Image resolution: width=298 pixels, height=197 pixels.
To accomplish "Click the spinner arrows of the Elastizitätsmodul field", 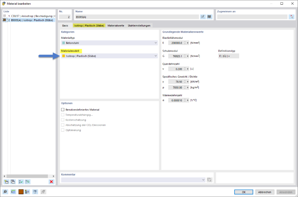I will pyautogui.click(x=185, y=43).
